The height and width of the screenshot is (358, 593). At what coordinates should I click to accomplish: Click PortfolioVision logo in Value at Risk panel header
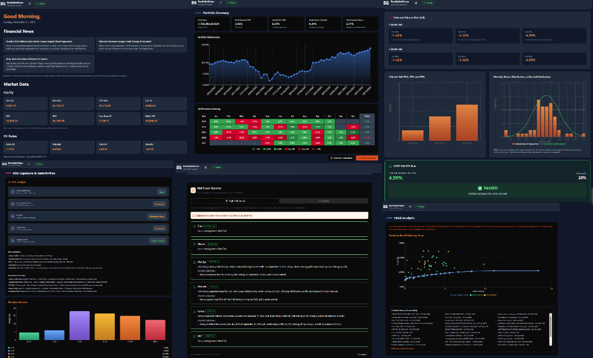tap(386, 3)
